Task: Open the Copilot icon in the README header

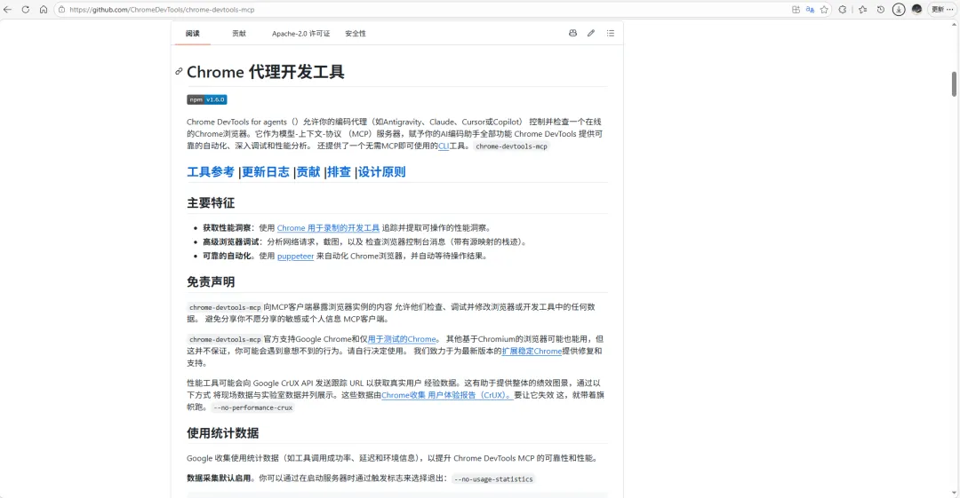Action: pyautogui.click(x=572, y=33)
